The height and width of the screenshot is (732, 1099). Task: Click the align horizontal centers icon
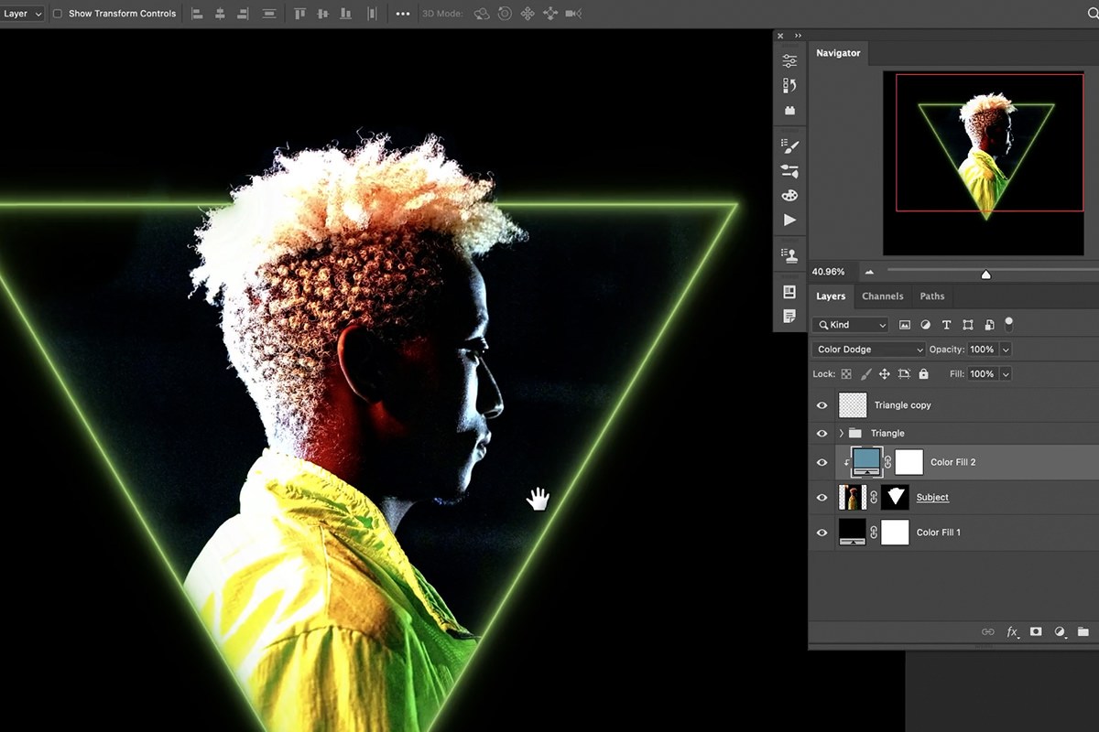pos(220,14)
